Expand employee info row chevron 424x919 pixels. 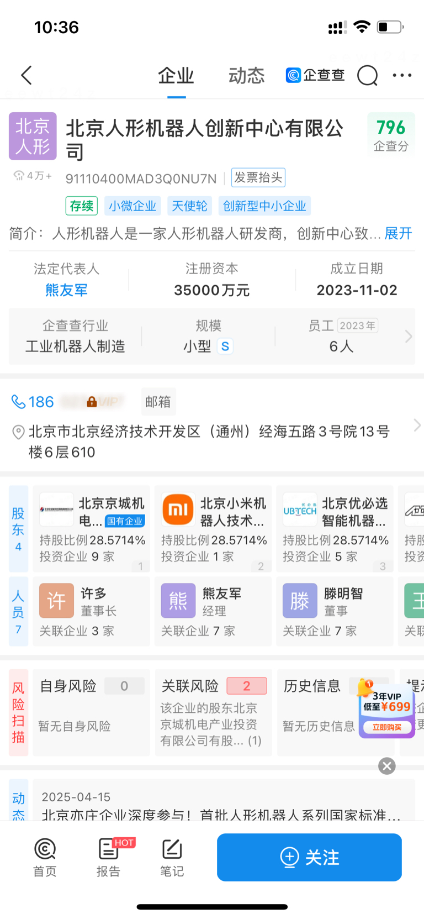[409, 336]
